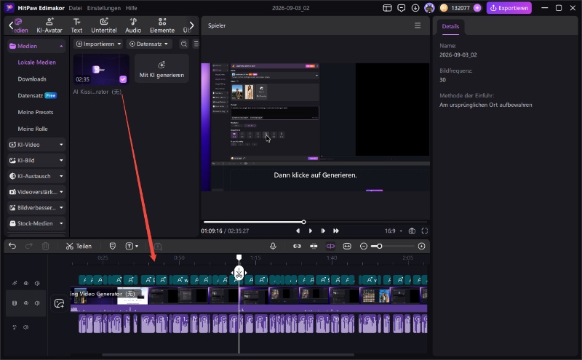Open Meine Presets
This screenshot has height=360, width=582.
click(x=36, y=112)
